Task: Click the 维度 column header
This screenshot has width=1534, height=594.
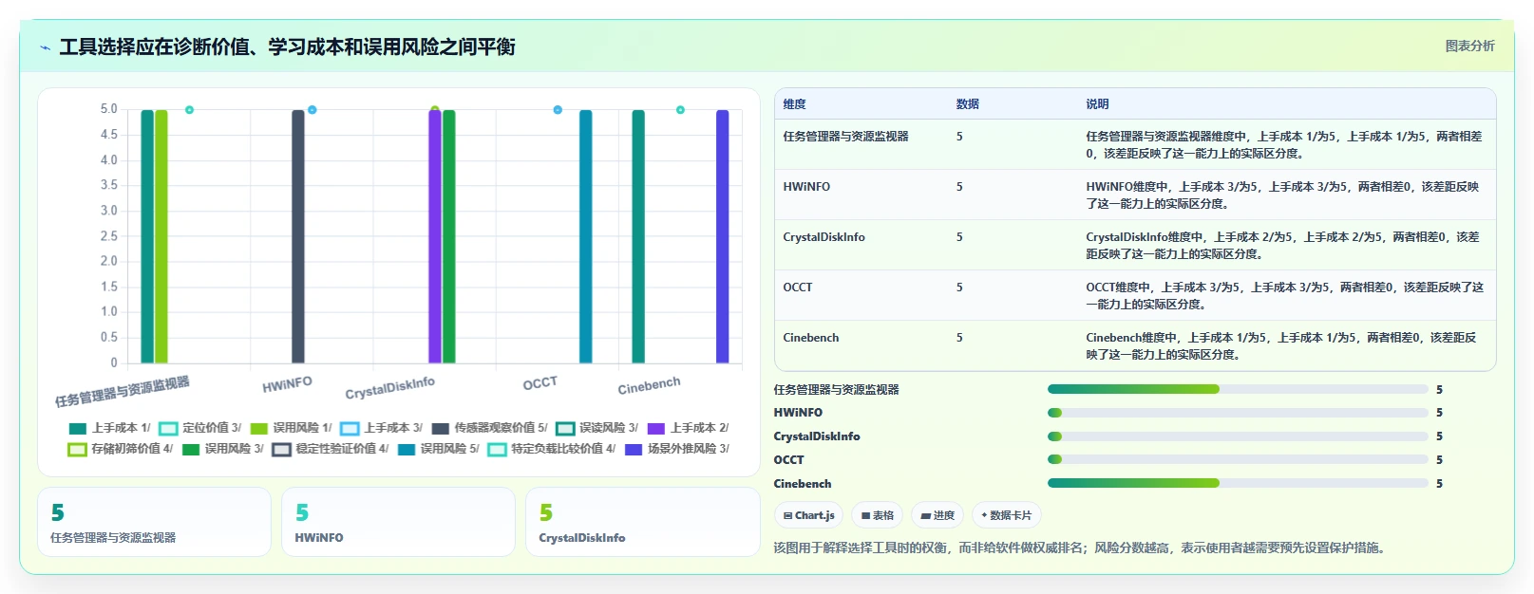Action: (795, 104)
